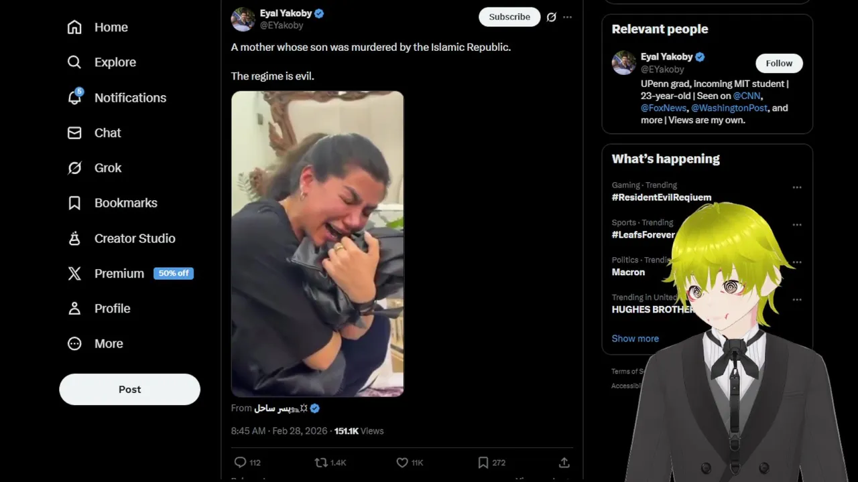Like the post with heart icon
The image size is (858, 482).
402,463
